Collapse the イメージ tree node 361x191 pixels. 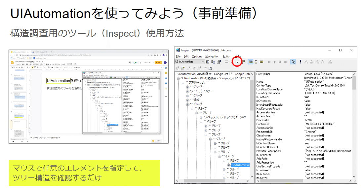(x=220, y=156)
